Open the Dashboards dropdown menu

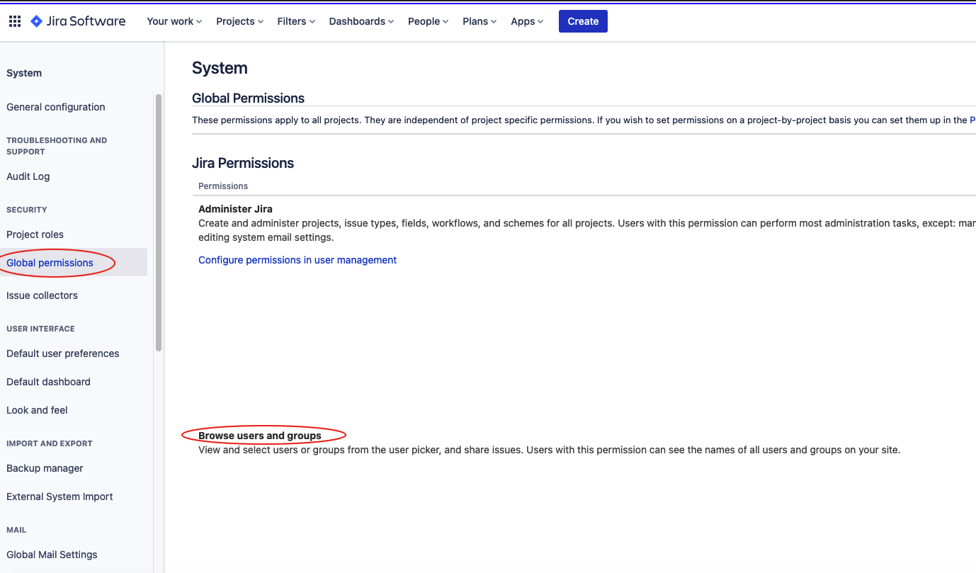point(361,21)
